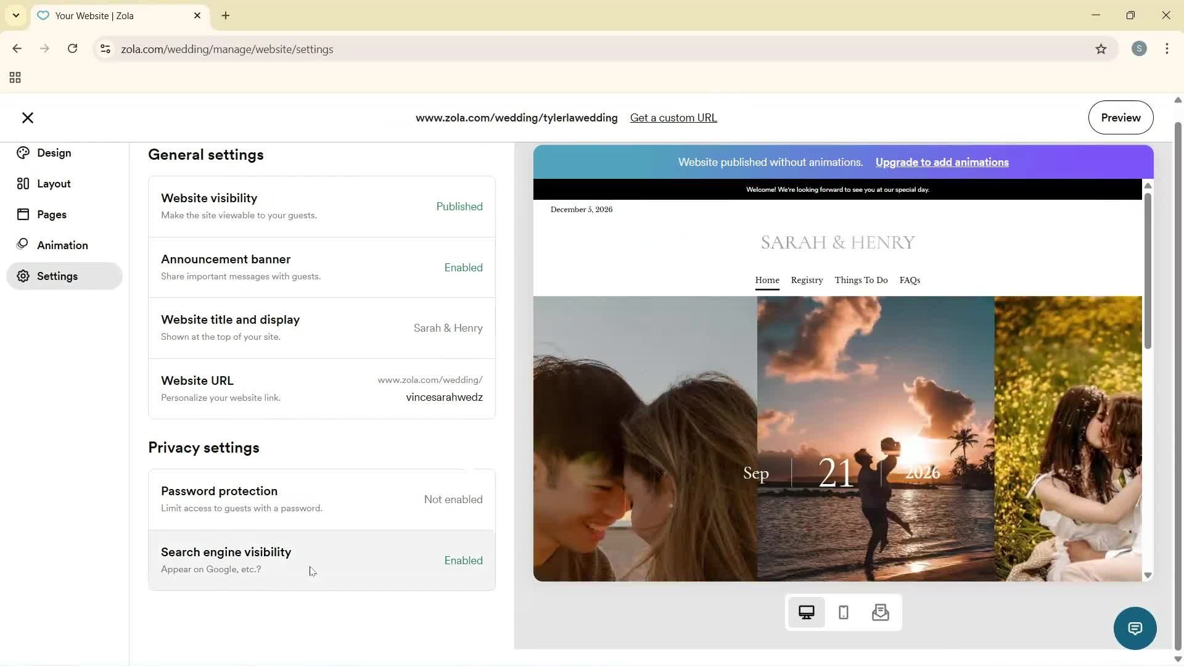Open the email preview icon
Viewport: 1184px width, 666px height.
pyautogui.click(x=881, y=612)
